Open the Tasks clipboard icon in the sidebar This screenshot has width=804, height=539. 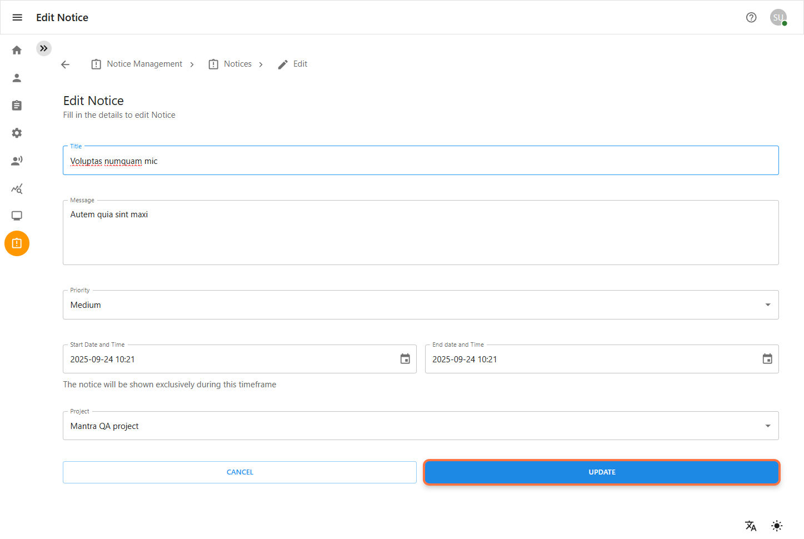pos(17,105)
